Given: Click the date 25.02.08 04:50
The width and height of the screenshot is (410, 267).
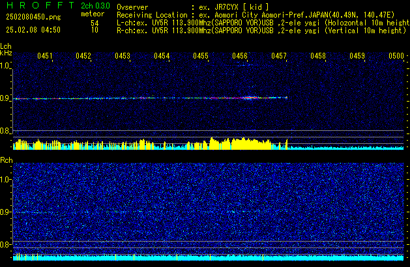Looking at the screenshot, I should click(33, 30).
